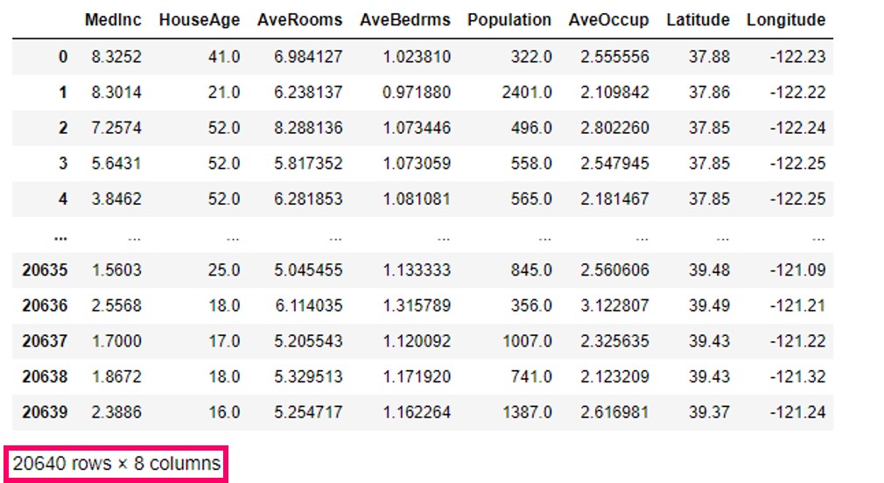Viewport: 884px width, 483px height.
Task: Click the Population value 2401.0
Action: click(526, 93)
